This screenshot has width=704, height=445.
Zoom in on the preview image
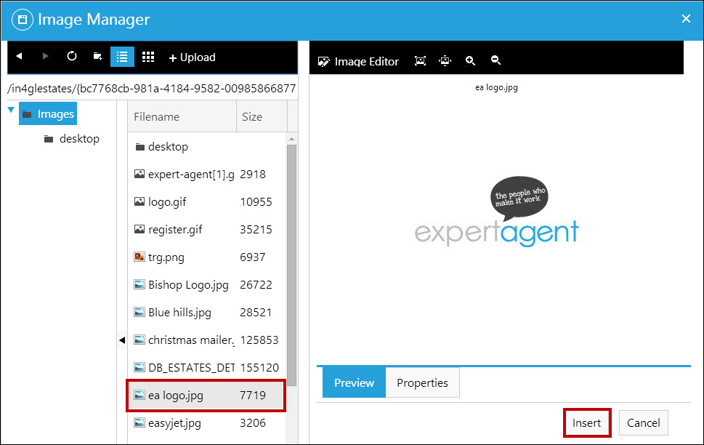(x=470, y=60)
